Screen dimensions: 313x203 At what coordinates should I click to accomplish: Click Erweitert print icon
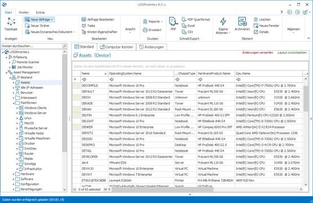145,30
